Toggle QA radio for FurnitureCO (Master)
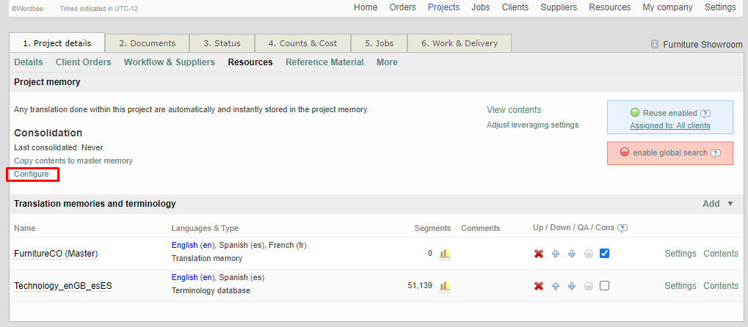748x327 pixels. click(588, 254)
